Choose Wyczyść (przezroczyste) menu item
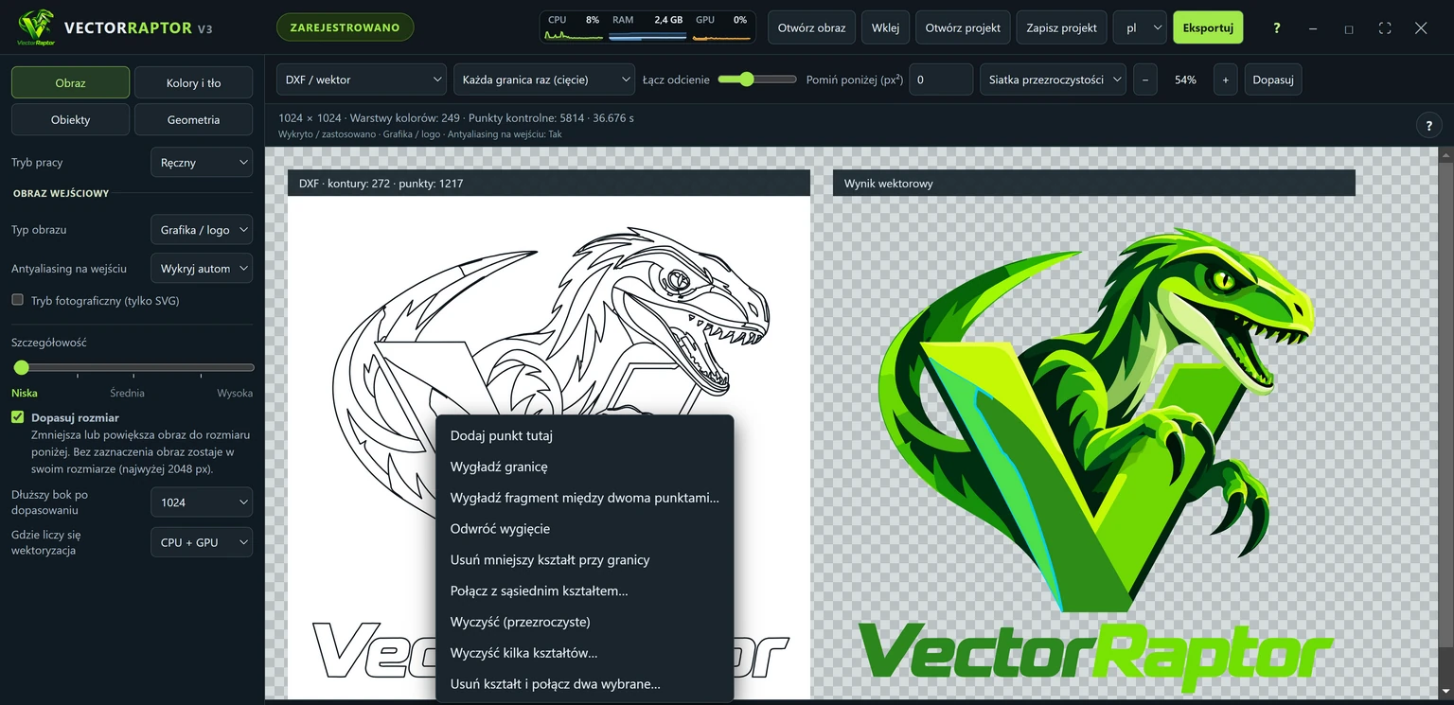1454x705 pixels. [585, 622]
